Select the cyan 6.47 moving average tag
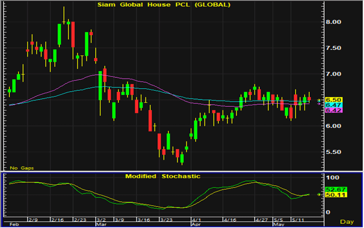 (x=334, y=105)
